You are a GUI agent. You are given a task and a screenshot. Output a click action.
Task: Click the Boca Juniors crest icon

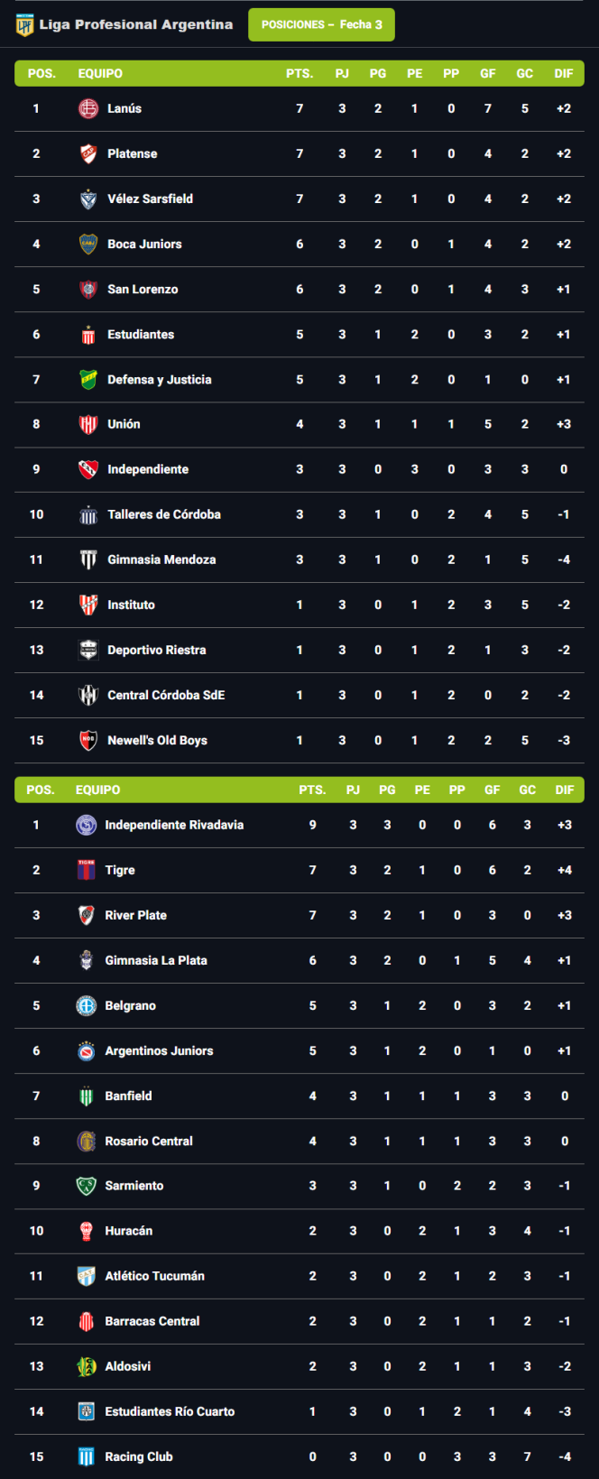tap(88, 244)
